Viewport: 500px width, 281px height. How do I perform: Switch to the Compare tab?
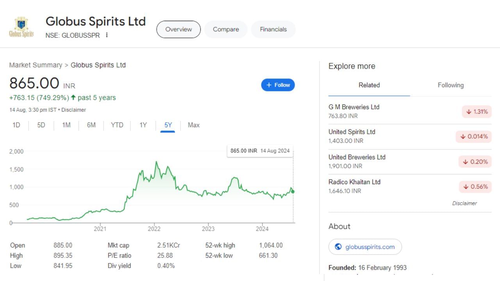pos(226,29)
